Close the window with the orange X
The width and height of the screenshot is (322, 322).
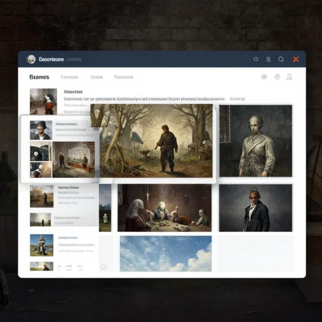pyautogui.click(x=296, y=59)
